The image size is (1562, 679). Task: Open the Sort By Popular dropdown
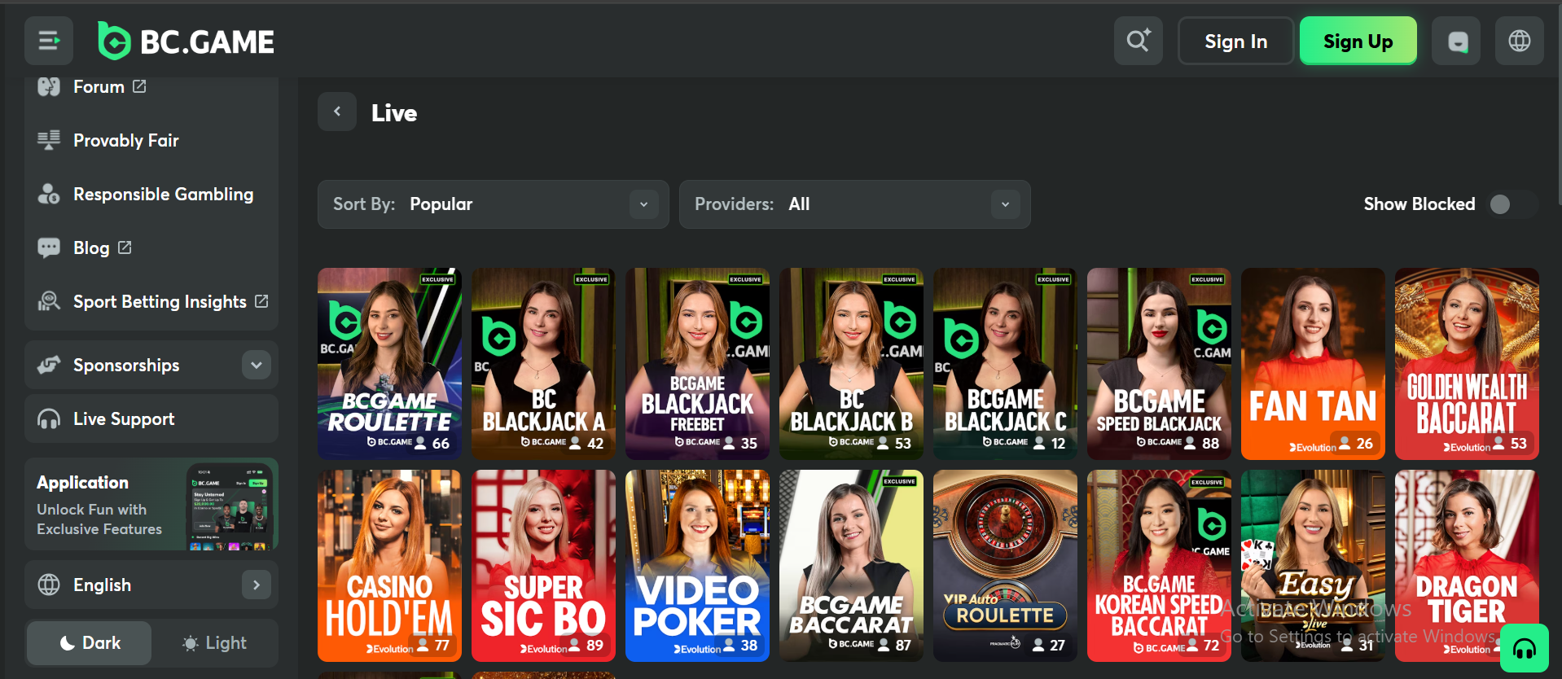[494, 204]
